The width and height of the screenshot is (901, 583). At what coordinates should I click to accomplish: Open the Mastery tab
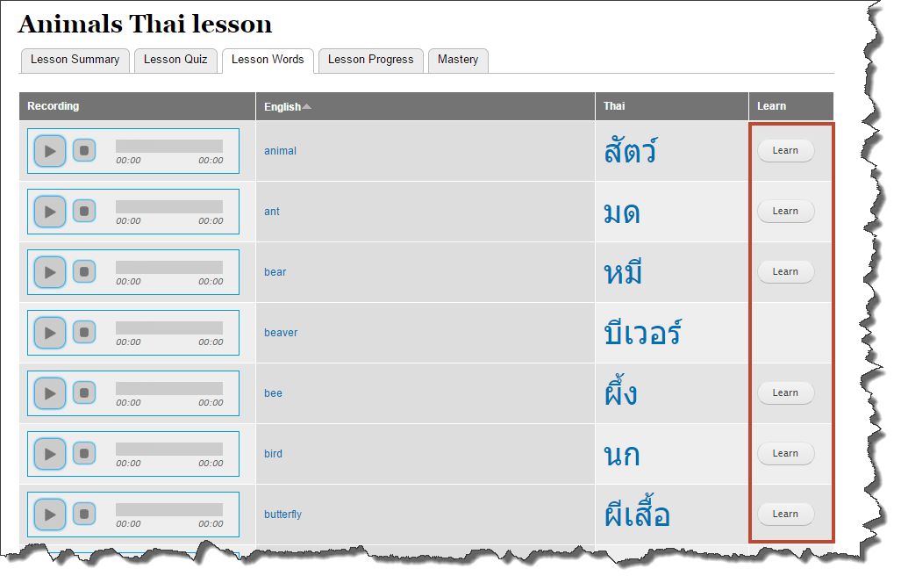tap(458, 60)
